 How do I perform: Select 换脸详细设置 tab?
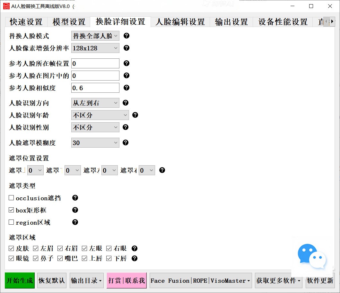120,22
